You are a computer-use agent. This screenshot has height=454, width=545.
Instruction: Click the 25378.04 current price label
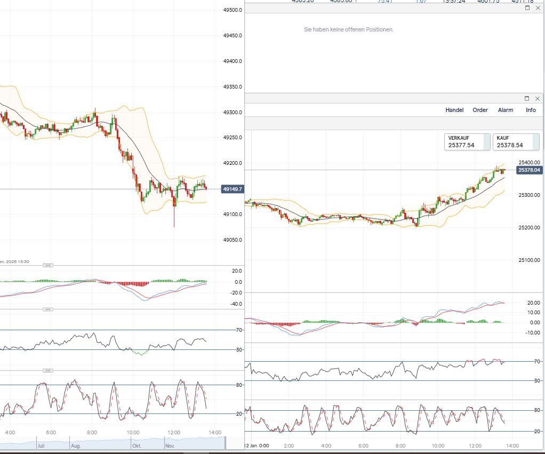529,170
